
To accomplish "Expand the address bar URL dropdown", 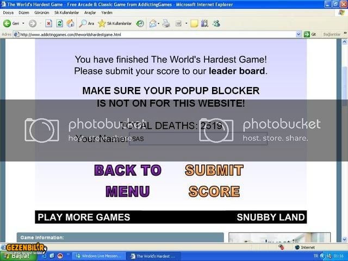I will 299,34.
